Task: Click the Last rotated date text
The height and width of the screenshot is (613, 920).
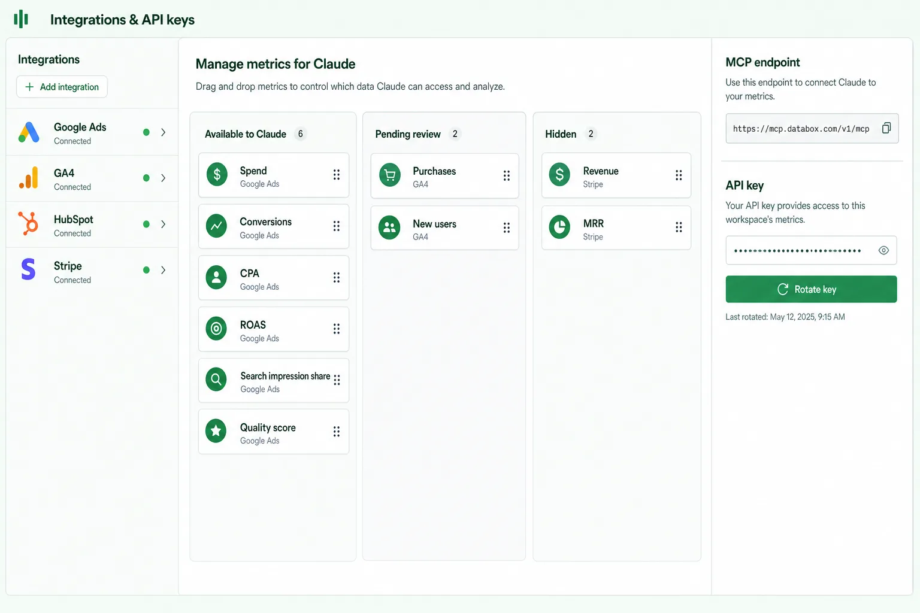Action: [785, 317]
